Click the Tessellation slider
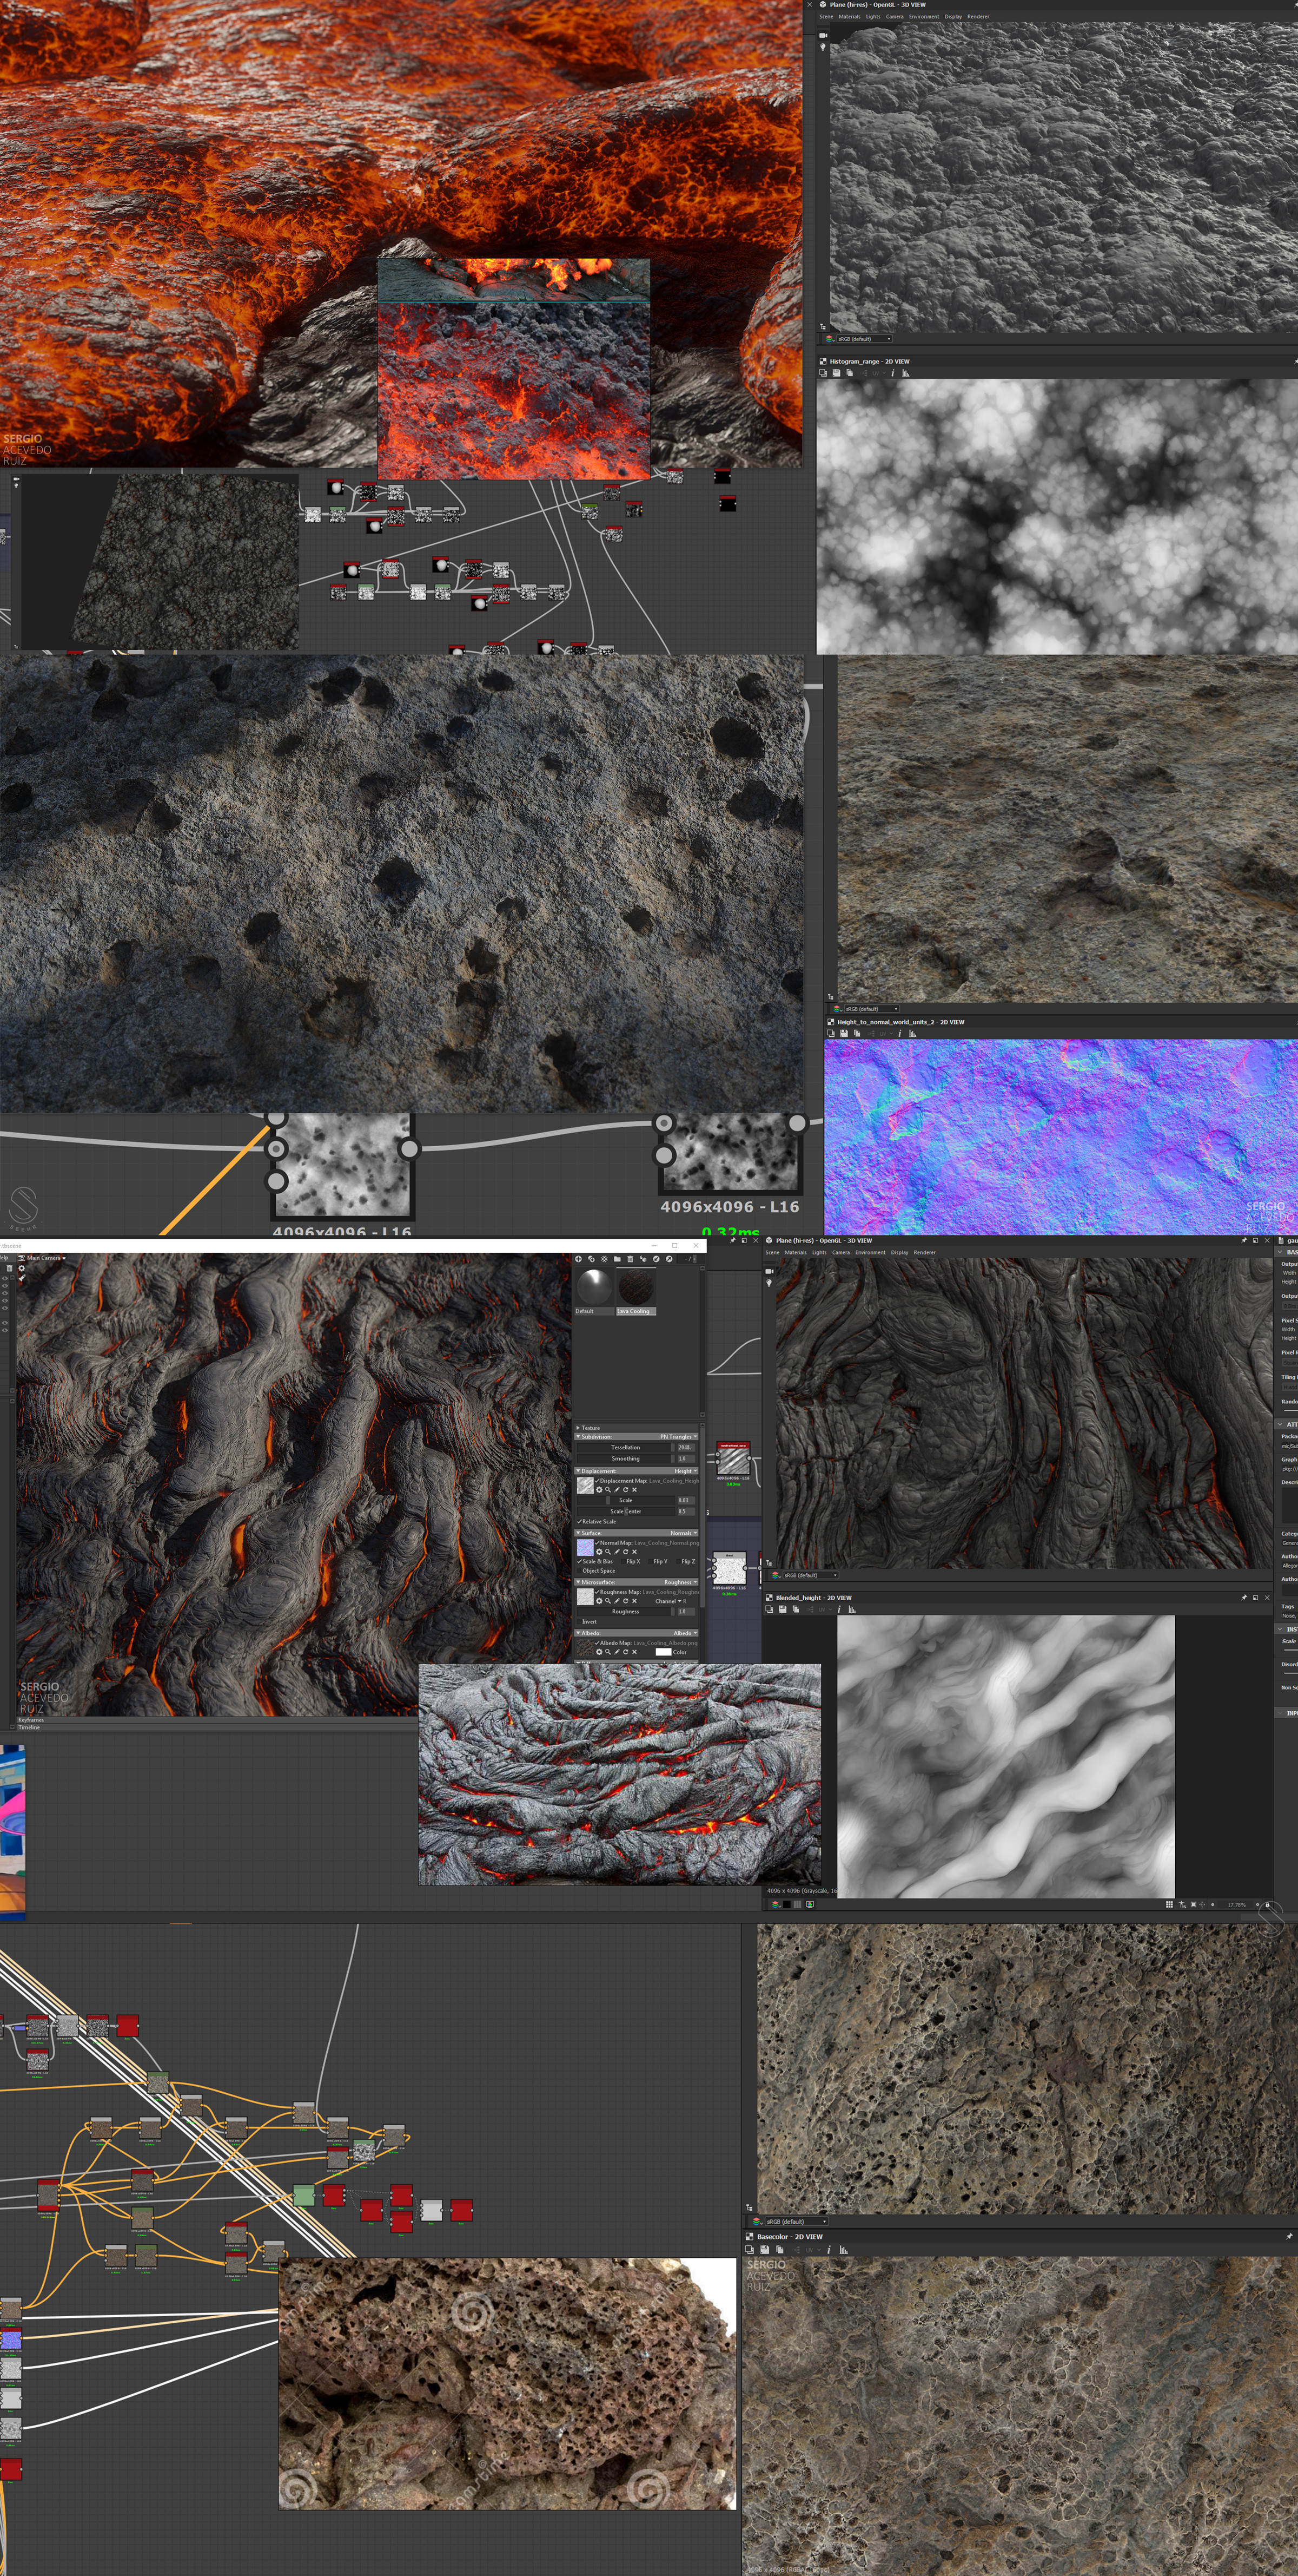The height and width of the screenshot is (2576, 1298). point(626,1448)
